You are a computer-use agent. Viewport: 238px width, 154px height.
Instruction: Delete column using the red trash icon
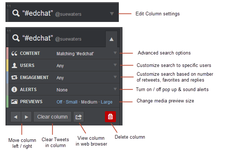110,117
